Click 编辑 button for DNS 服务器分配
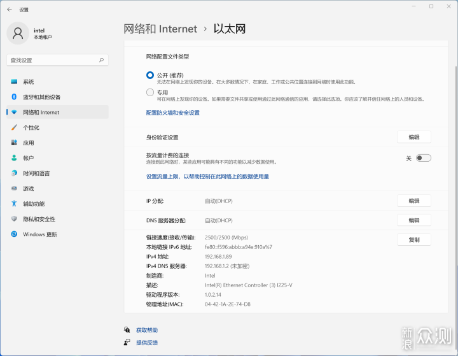458x356 pixels. click(x=414, y=220)
